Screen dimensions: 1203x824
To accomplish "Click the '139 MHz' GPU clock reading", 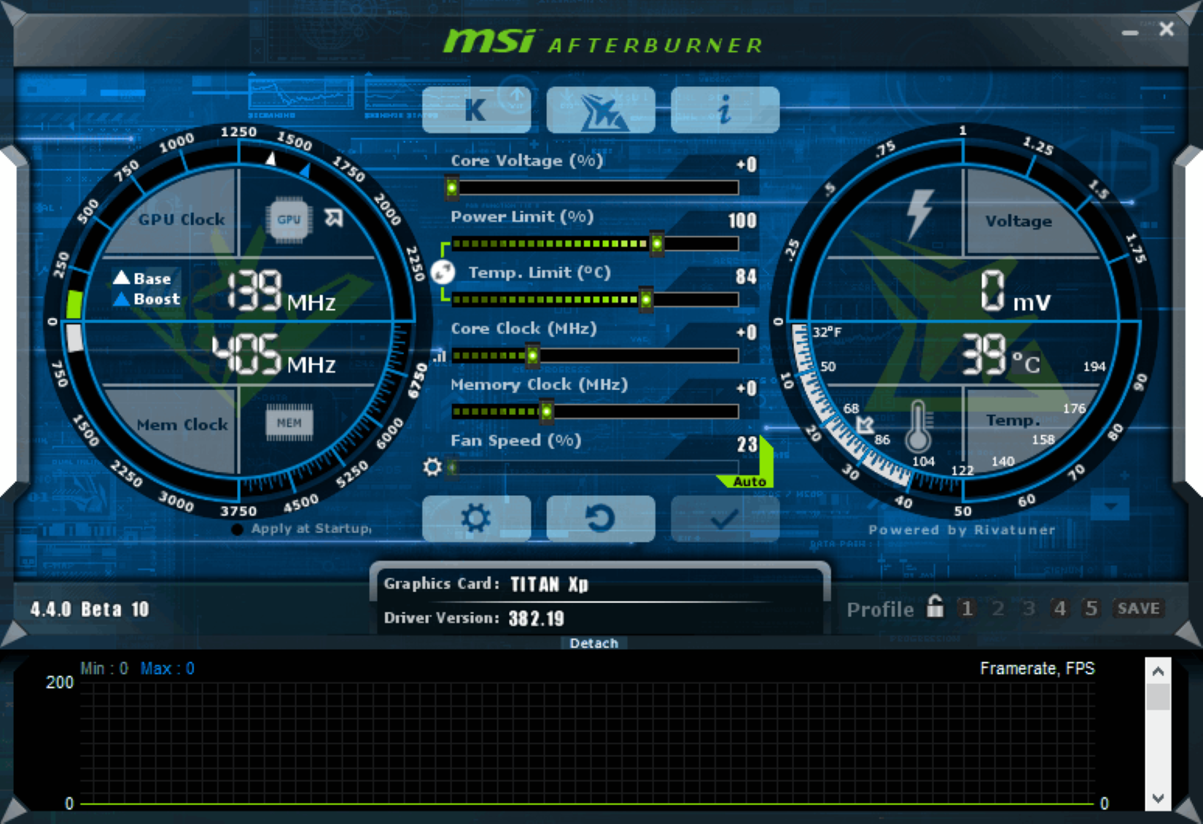I will (281, 292).
